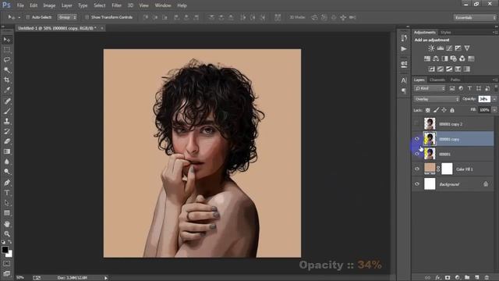
Task: Select the Clone Stamp tool
Action: pos(7,121)
